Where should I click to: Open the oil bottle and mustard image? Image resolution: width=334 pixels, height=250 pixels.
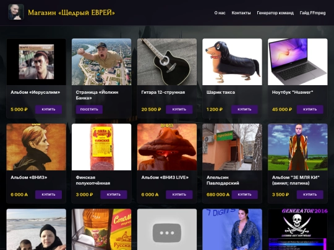(x=101, y=230)
